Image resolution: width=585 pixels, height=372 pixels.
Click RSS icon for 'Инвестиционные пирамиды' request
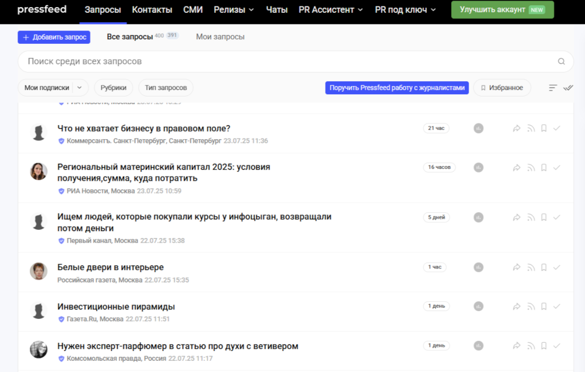click(x=531, y=306)
